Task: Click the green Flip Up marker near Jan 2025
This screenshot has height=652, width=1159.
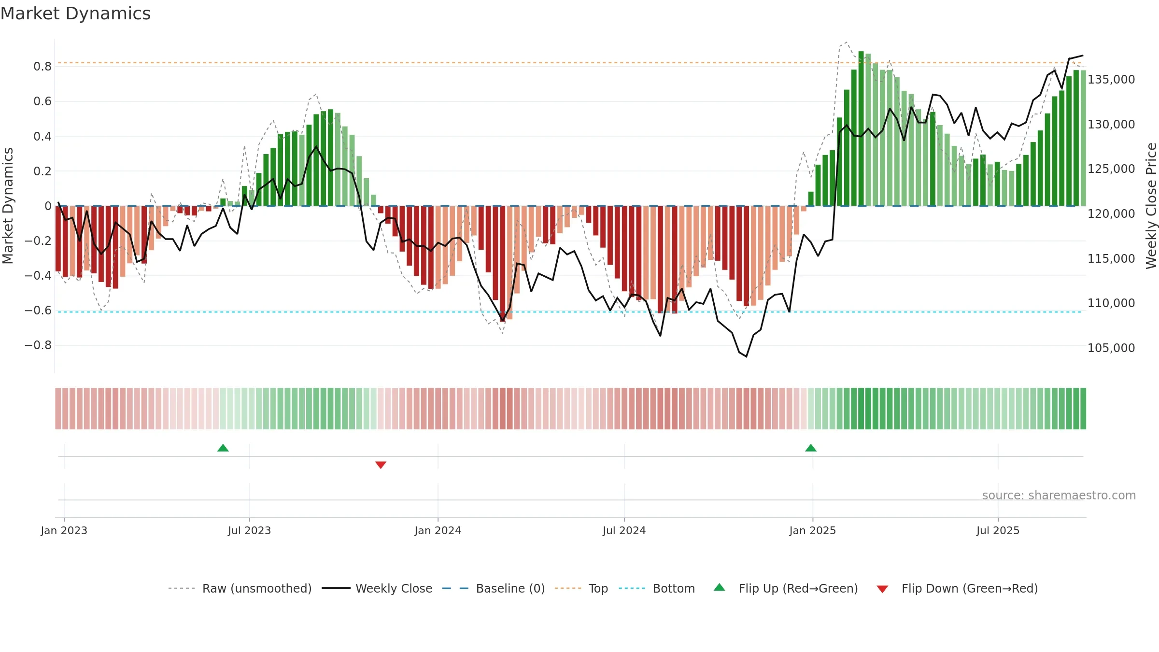Action: [811, 448]
